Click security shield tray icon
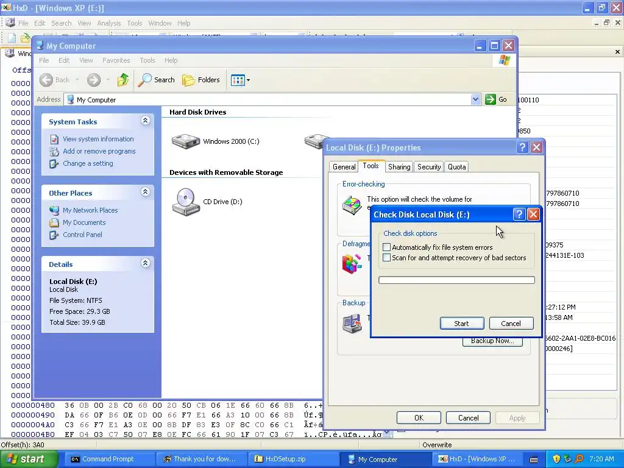 click(556, 459)
